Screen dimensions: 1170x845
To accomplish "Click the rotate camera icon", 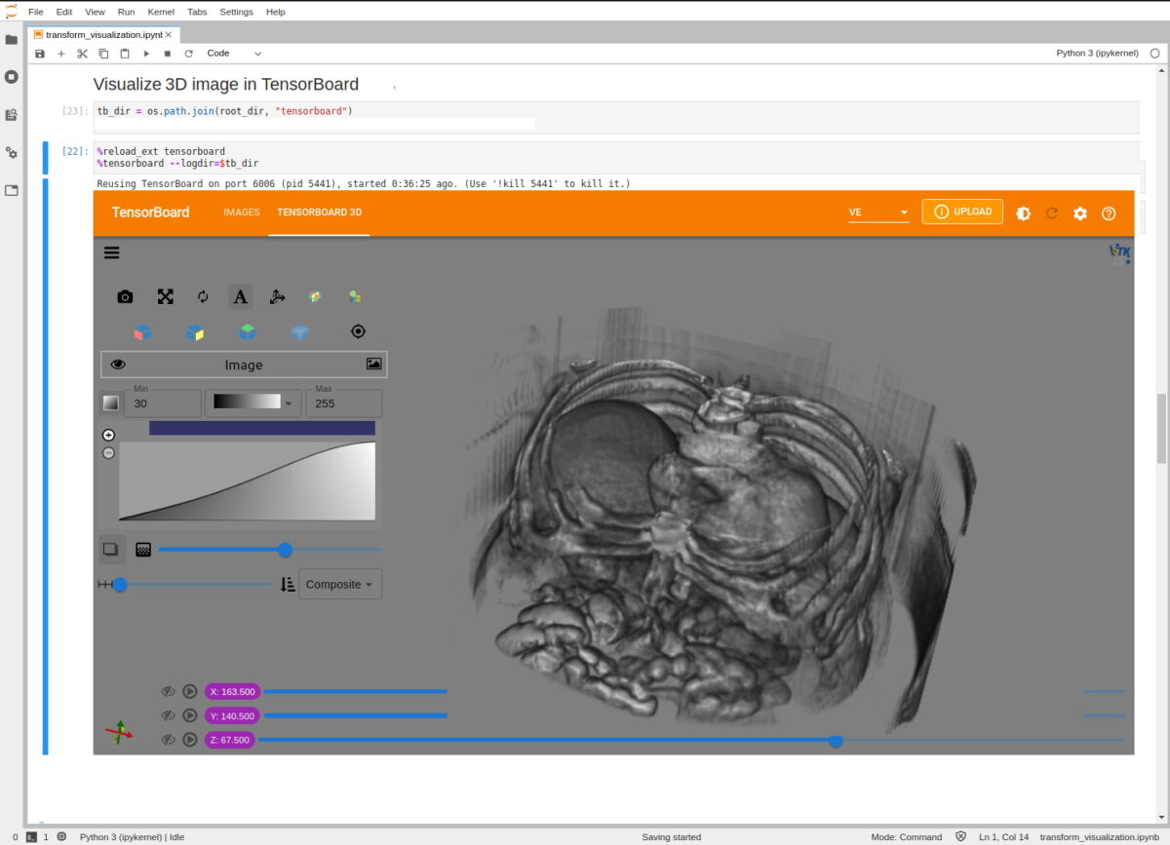I will pyautogui.click(x=203, y=296).
